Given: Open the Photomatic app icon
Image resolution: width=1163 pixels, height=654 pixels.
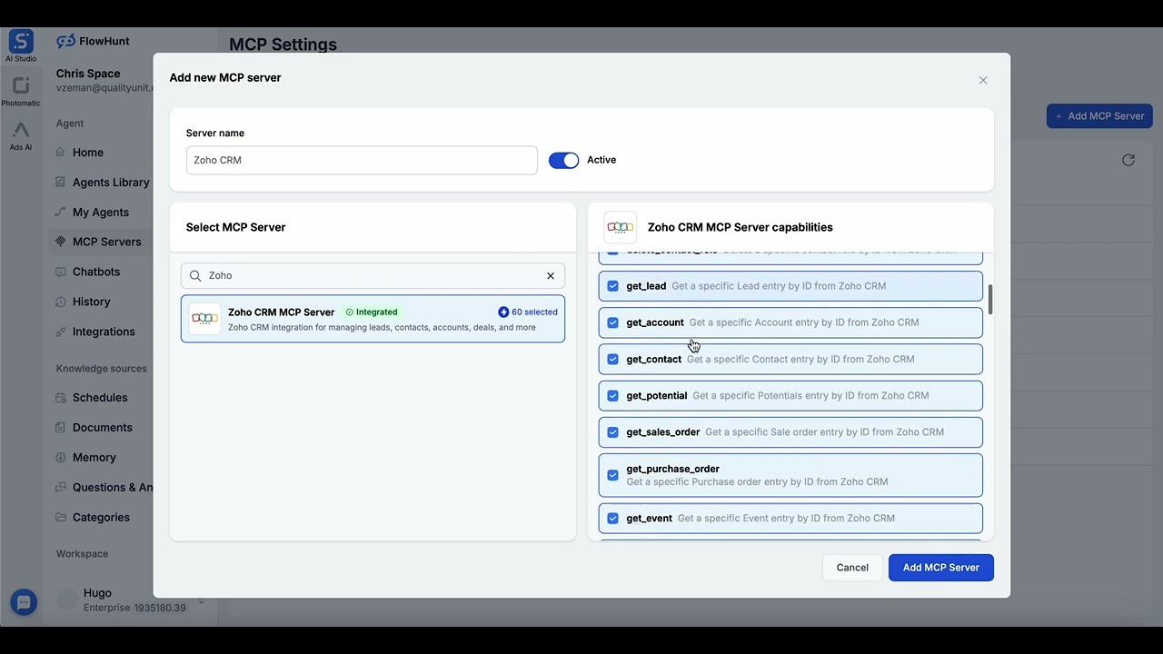Looking at the screenshot, I should (x=21, y=87).
